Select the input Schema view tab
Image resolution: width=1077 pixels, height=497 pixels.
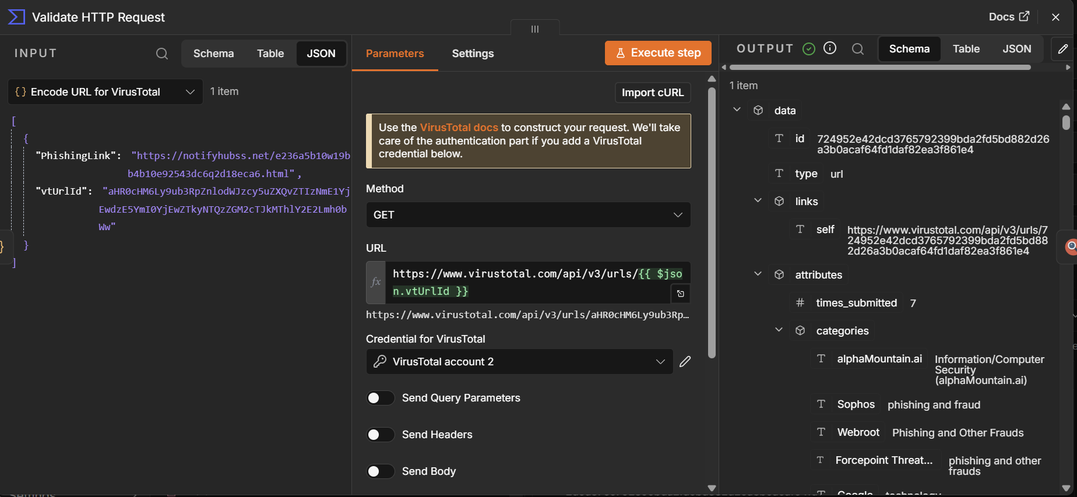tap(214, 54)
